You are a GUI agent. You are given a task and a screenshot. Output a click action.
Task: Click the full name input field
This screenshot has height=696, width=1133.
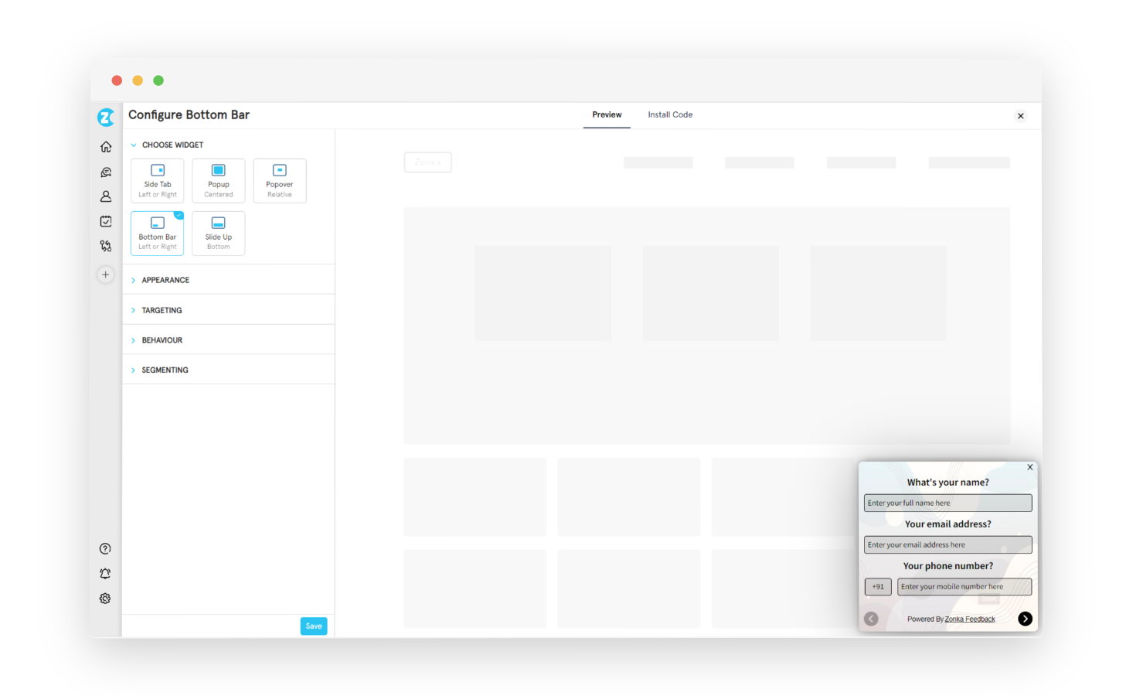click(948, 503)
